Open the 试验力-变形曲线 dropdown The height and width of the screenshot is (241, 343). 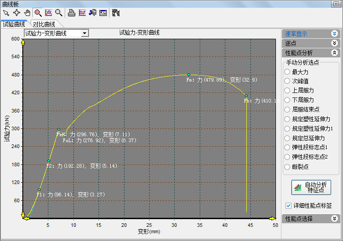pyautogui.click(x=84, y=33)
